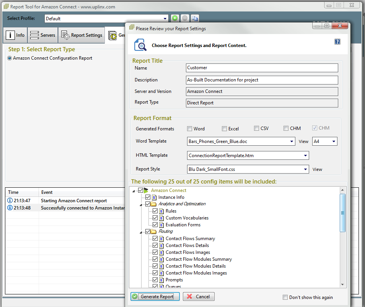Select the Evaluation Forms tree item
The image size is (365, 307).
point(183,225)
